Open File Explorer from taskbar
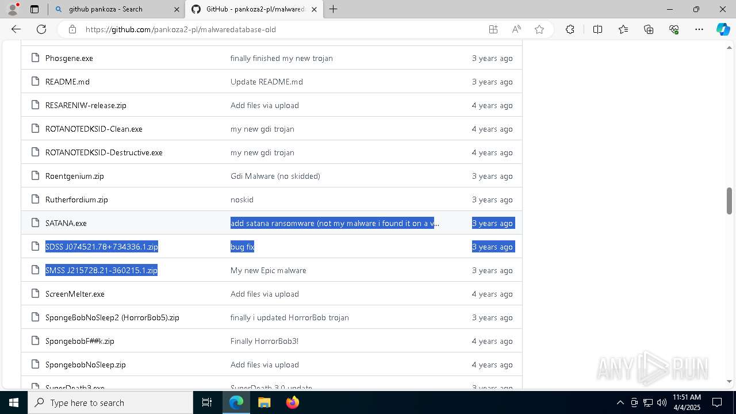 pos(264,402)
